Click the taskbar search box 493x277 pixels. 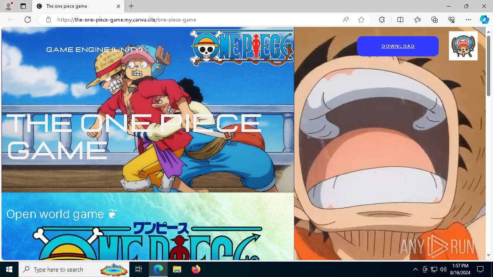coord(75,269)
